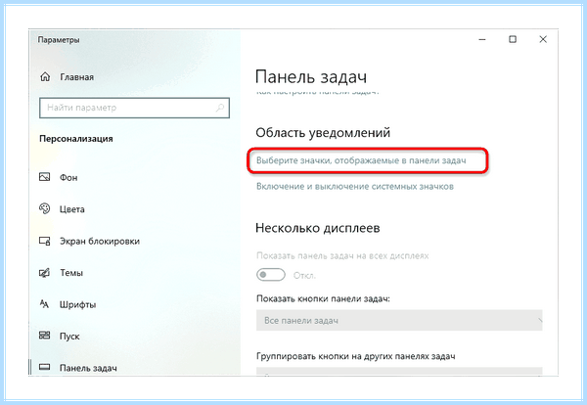Open link Выберите значки, отображаемые в панели задач
This screenshot has width=587, height=405.
tap(361, 160)
